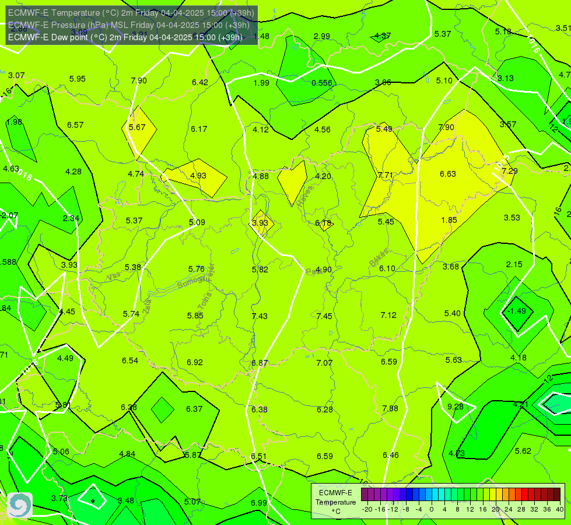Click the dew point value 6.18
Screen dimensions: 571x525
tap(323, 223)
